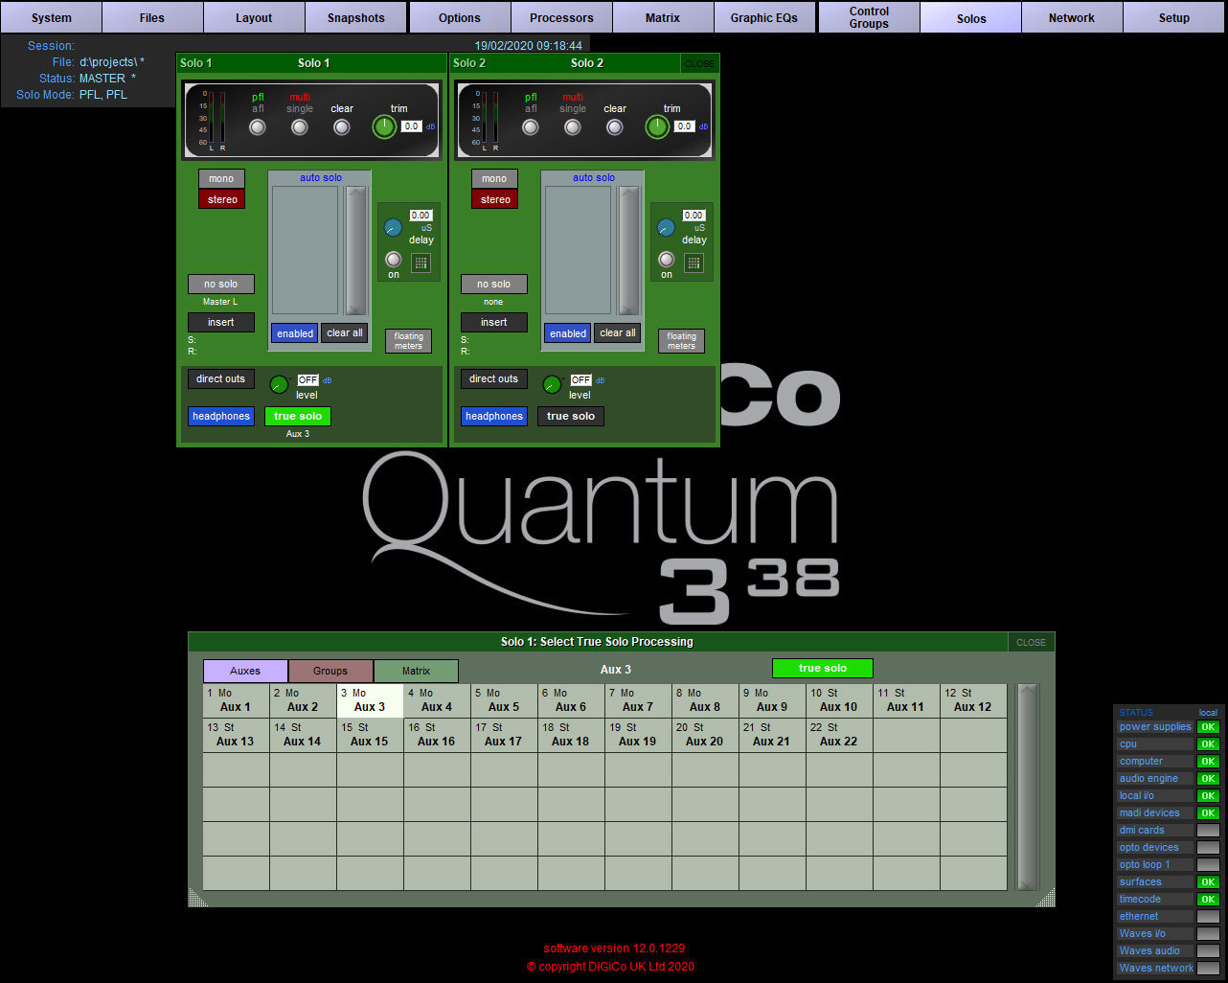The height and width of the screenshot is (983, 1228).
Task: Click clear all in Solo 2
Action: click(x=618, y=333)
